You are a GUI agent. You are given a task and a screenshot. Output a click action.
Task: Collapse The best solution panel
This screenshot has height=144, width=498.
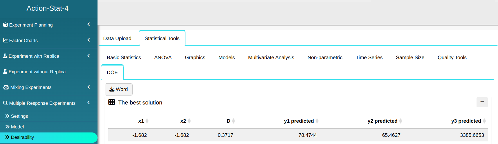[x=482, y=102]
